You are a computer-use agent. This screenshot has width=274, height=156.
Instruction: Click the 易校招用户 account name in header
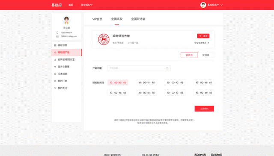pos(213,5)
